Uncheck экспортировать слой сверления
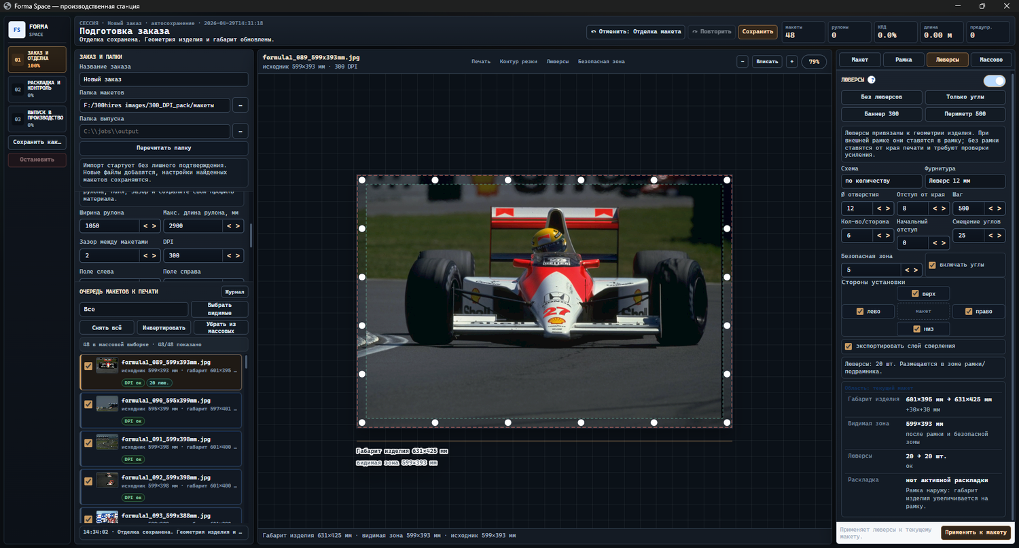Viewport: 1019px width, 548px height. click(x=848, y=346)
